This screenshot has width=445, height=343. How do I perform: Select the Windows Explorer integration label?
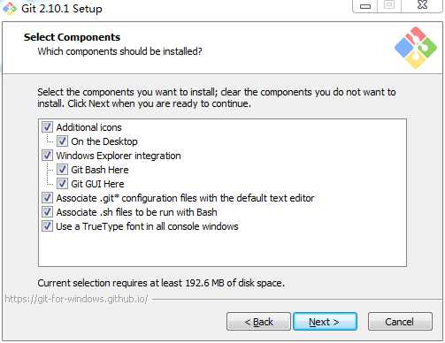[x=119, y=156]
